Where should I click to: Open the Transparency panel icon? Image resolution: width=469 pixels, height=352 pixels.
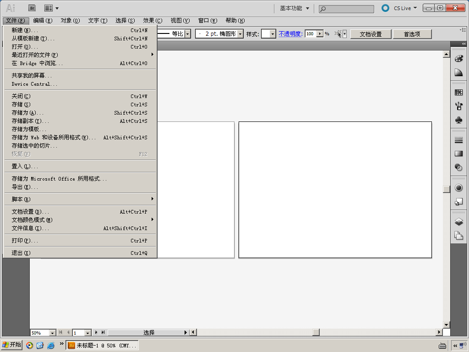coord(458,167)
